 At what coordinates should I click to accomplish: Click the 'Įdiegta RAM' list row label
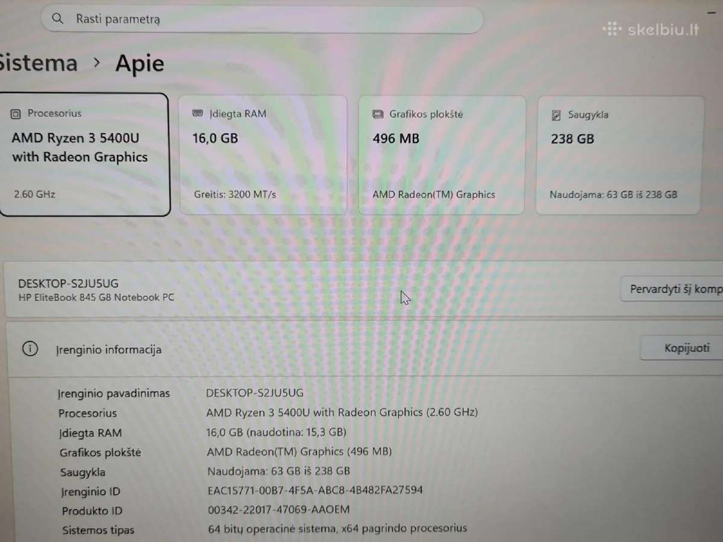click(x=90, y=432)
